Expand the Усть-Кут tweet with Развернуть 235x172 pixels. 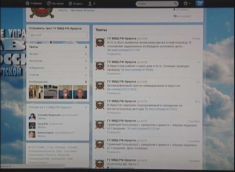(114, 54)
